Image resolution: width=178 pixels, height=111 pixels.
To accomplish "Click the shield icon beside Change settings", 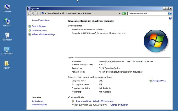I will (x=150, y=81).
